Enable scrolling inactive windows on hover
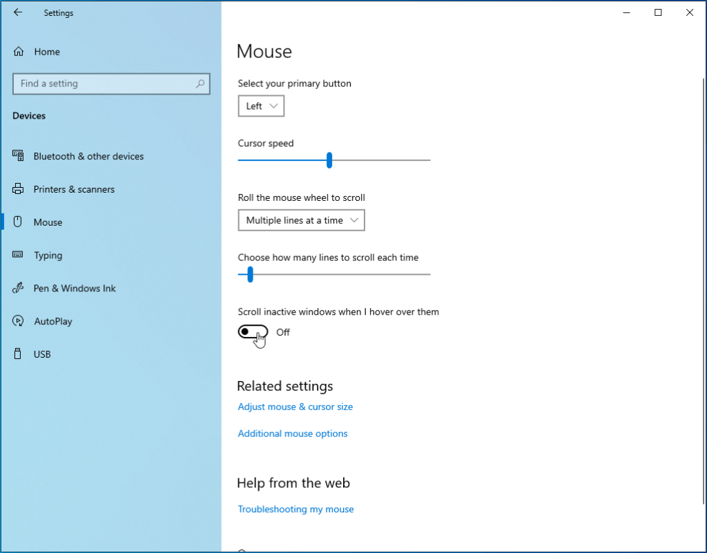 [253, 331]
